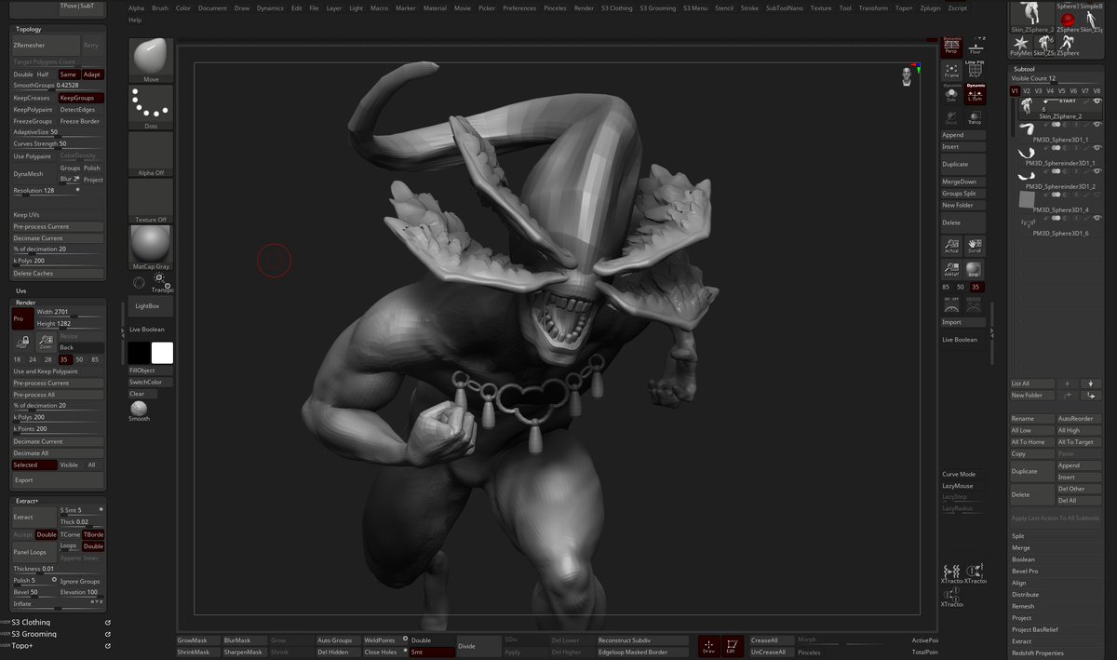Click the Edit mode icon
The image size is (1117, 660).
pos(732,646)
